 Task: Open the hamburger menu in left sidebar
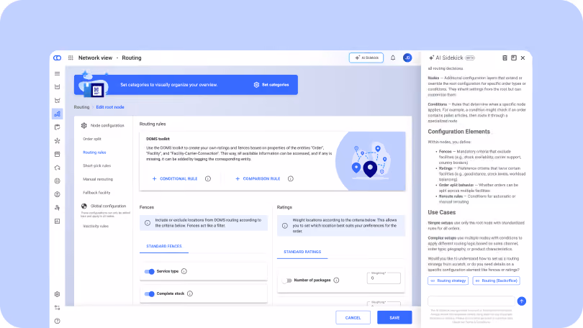point(58,73)
